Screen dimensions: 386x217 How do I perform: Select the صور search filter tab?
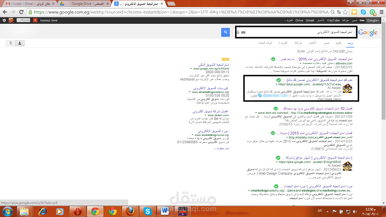tap(326, 43)
